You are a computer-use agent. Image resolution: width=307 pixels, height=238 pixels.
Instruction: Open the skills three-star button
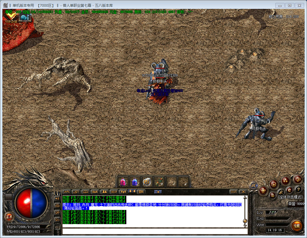pyautogui.click(x=285, y=181)
